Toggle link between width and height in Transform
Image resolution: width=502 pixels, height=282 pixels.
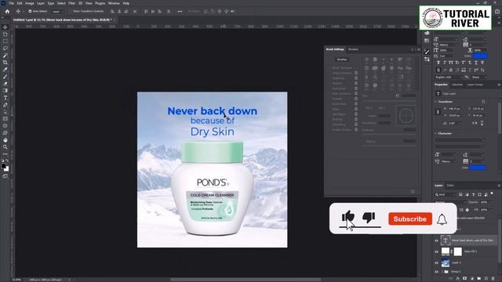[x=438, y=112]
